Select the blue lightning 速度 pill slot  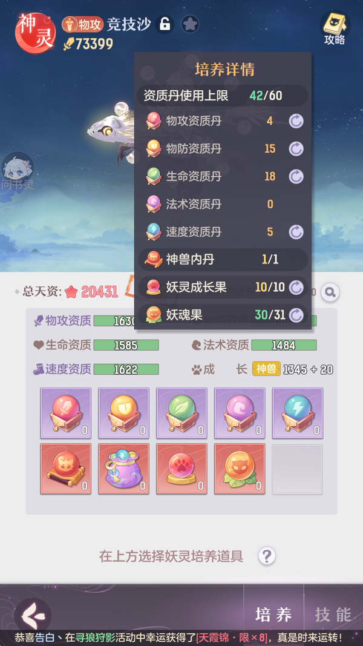pos(298,413)
